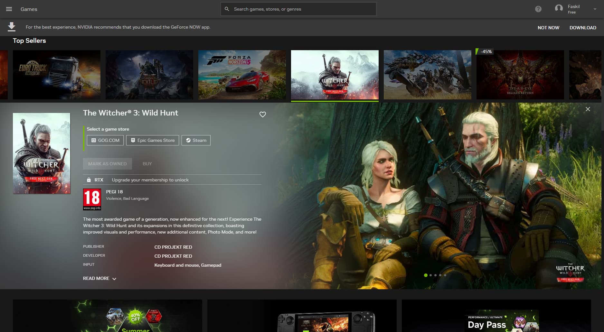Screen dimensions: 604x332
Task: Click the Top Sellers section heading
Action: 29,41
